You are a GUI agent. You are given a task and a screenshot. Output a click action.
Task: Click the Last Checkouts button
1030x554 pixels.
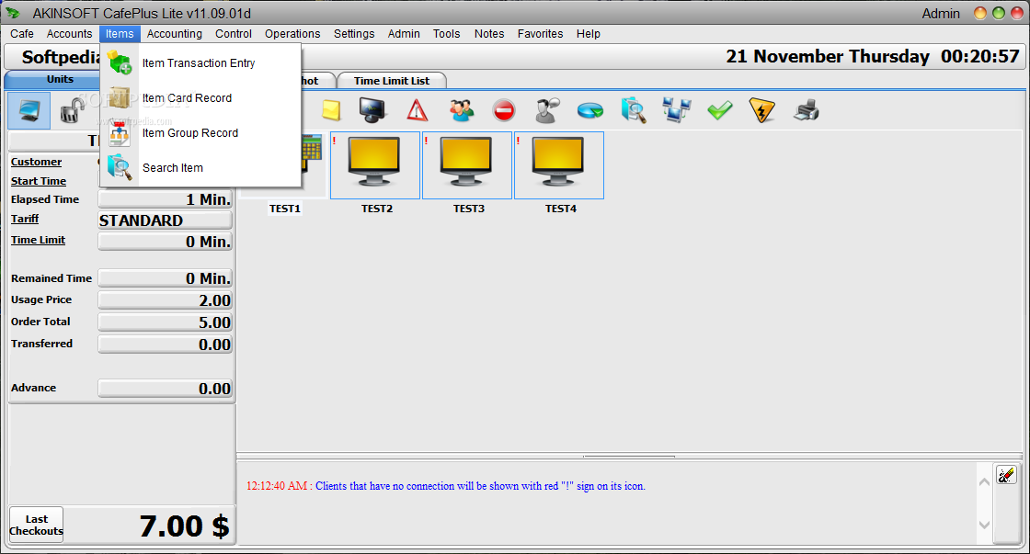(36, 526)
